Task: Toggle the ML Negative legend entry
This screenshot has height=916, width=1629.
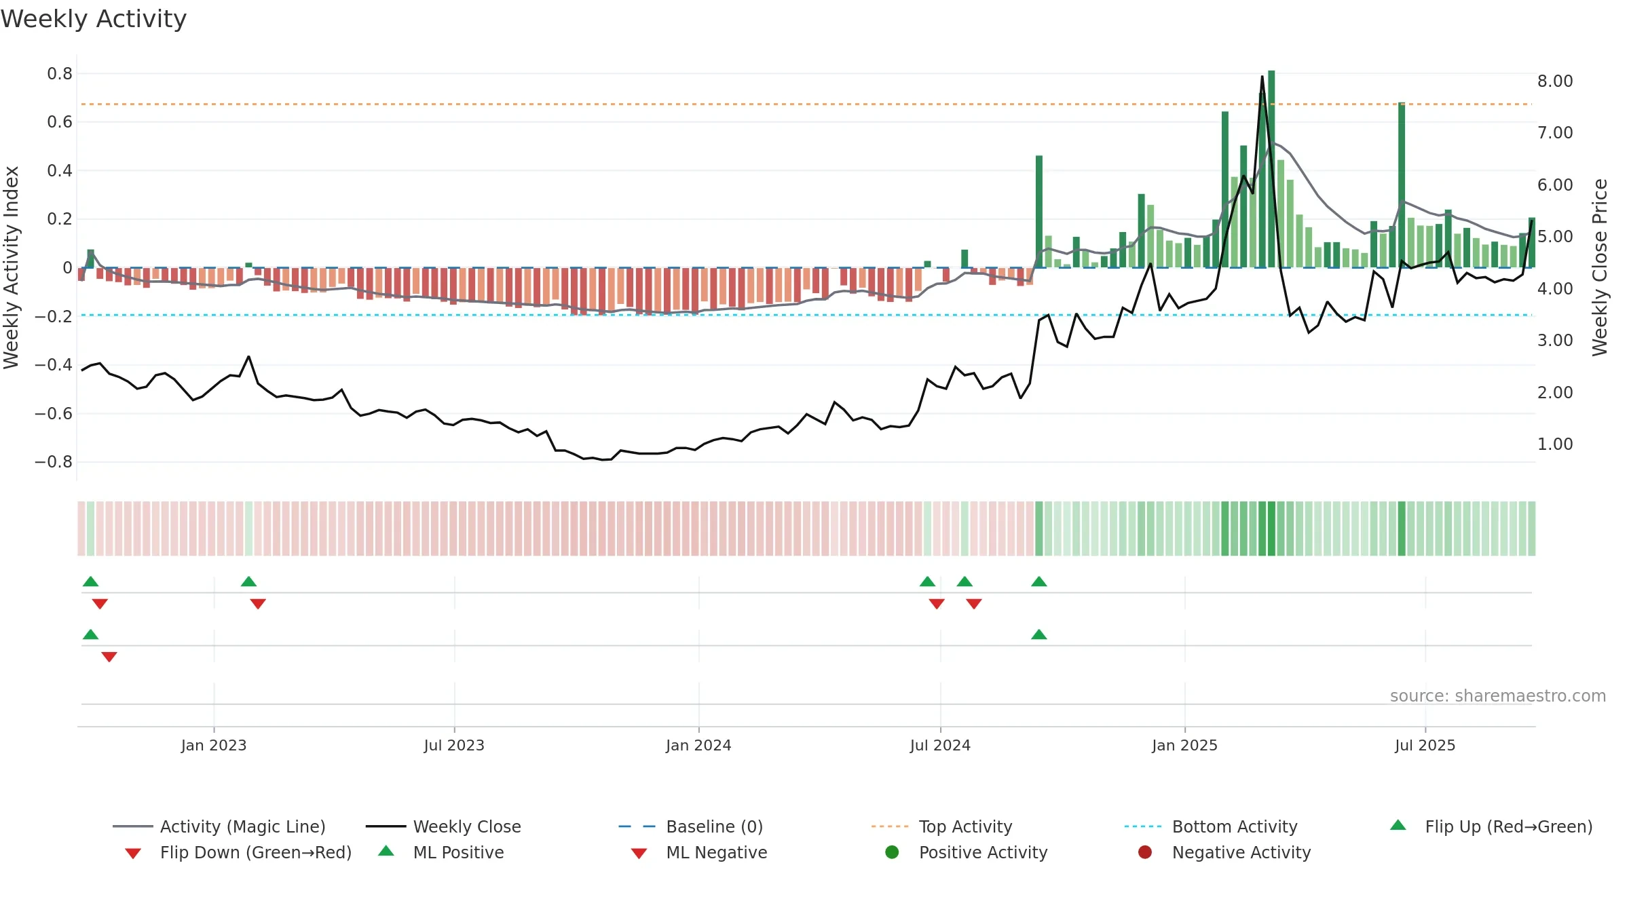Action: [x=699, y=852]
